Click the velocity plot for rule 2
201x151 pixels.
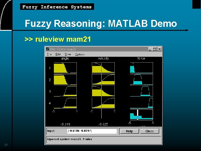(103, 79)
